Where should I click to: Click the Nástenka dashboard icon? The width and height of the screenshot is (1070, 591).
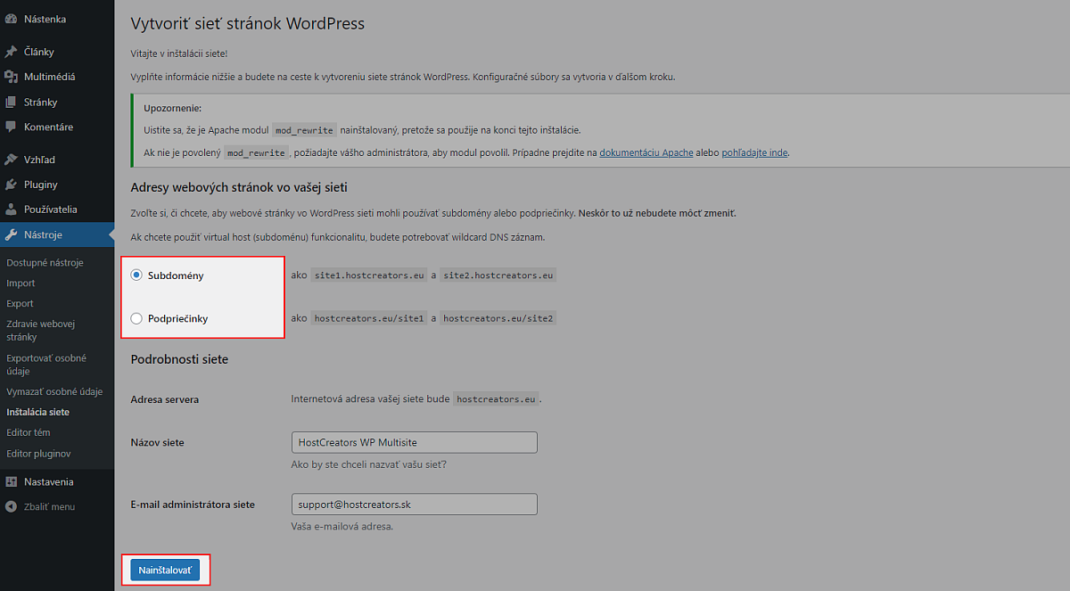[x=11, y=19]
